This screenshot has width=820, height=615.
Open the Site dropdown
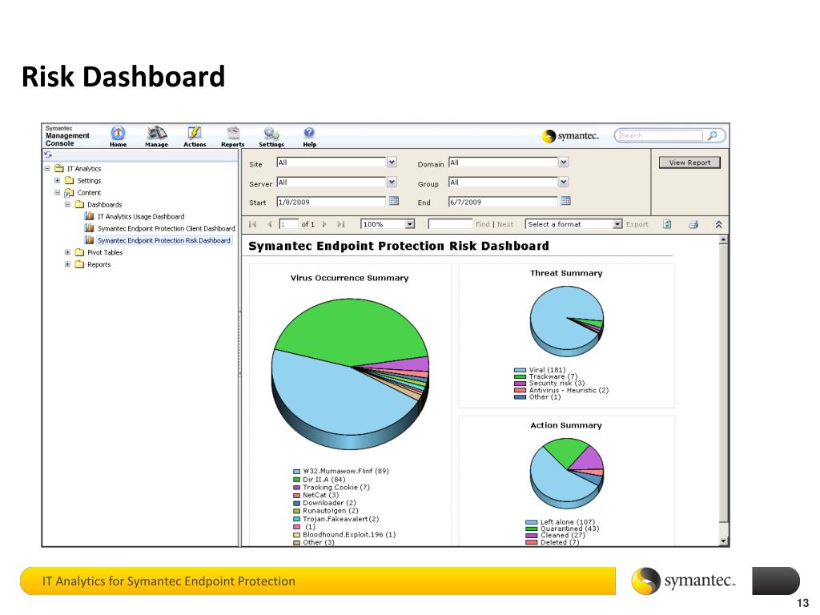click(392, 162)
